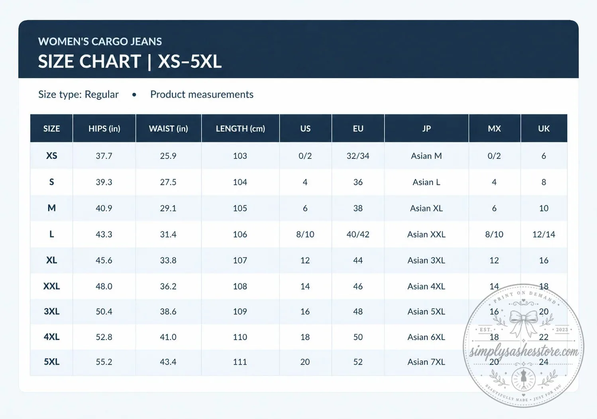Image resolution: width=597 pixels, height=419 pixels.
Task: Click the "HIPS (in)" column header
Action: pos(104,128)
